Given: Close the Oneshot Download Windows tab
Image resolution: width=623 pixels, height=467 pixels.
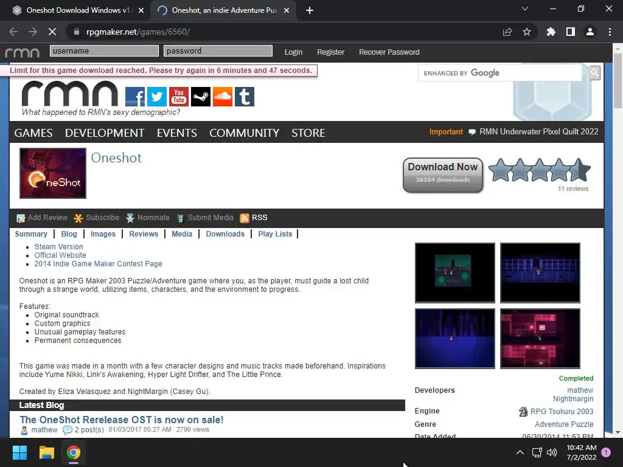Looking at the screenshot, I should point(141,10).
